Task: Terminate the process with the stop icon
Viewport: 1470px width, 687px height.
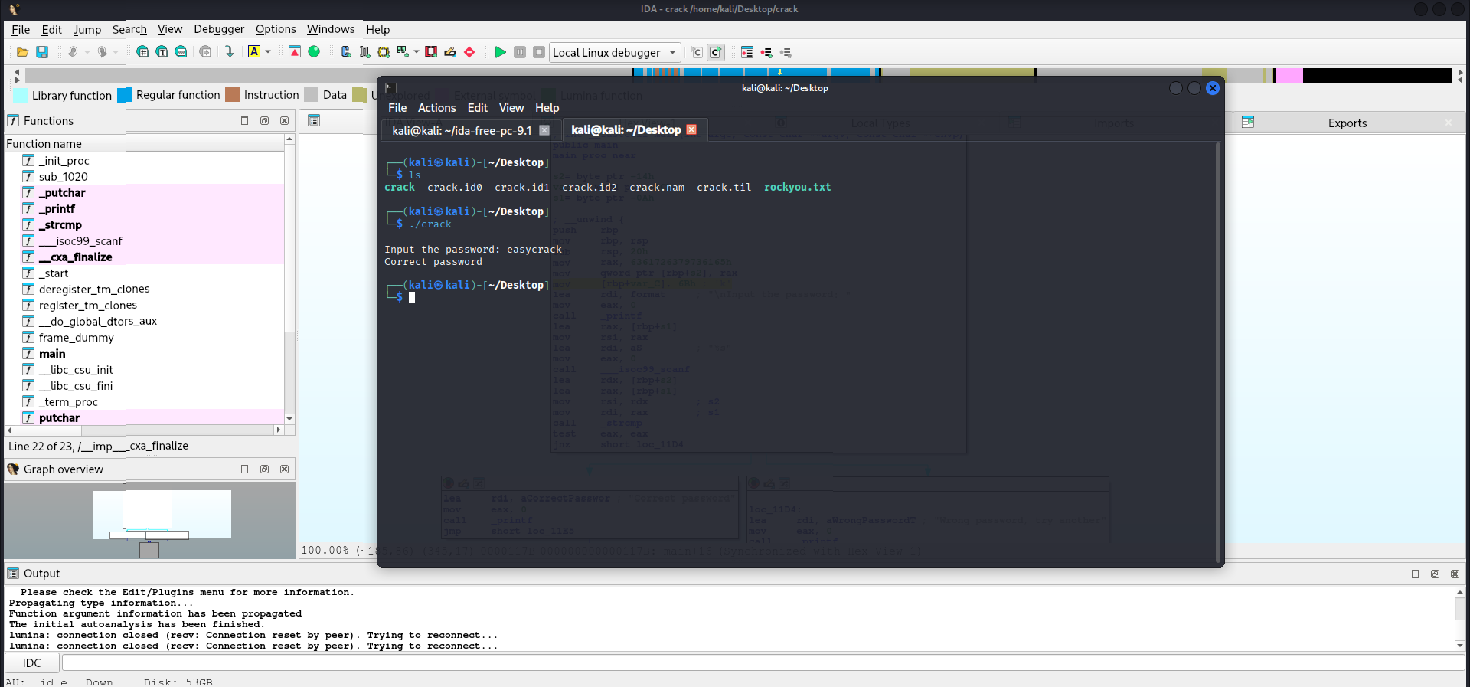Action: [x=539, y=52]
